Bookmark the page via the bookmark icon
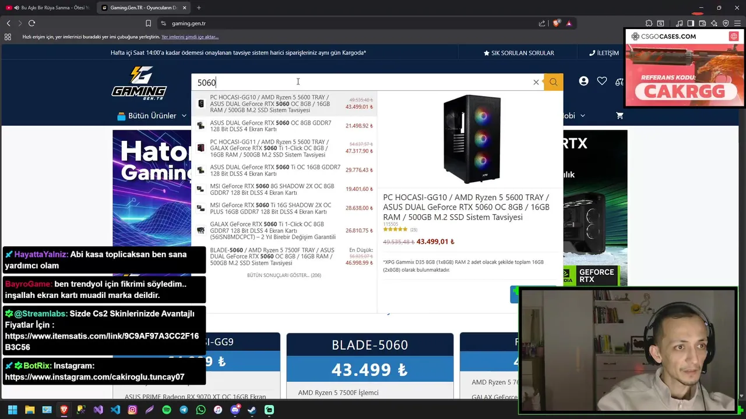Screen dimensions: 746x419 click(x=148, y=23)
